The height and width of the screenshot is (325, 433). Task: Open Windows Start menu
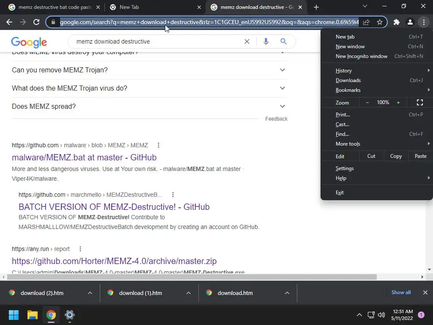tap(14, 315)
